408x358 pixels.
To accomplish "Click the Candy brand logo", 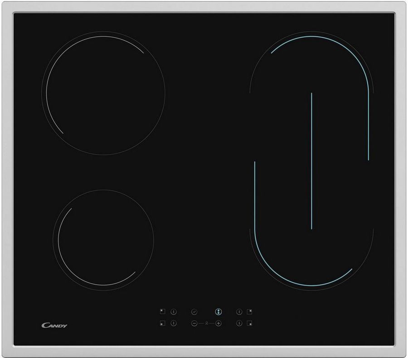I will point(54,325).
